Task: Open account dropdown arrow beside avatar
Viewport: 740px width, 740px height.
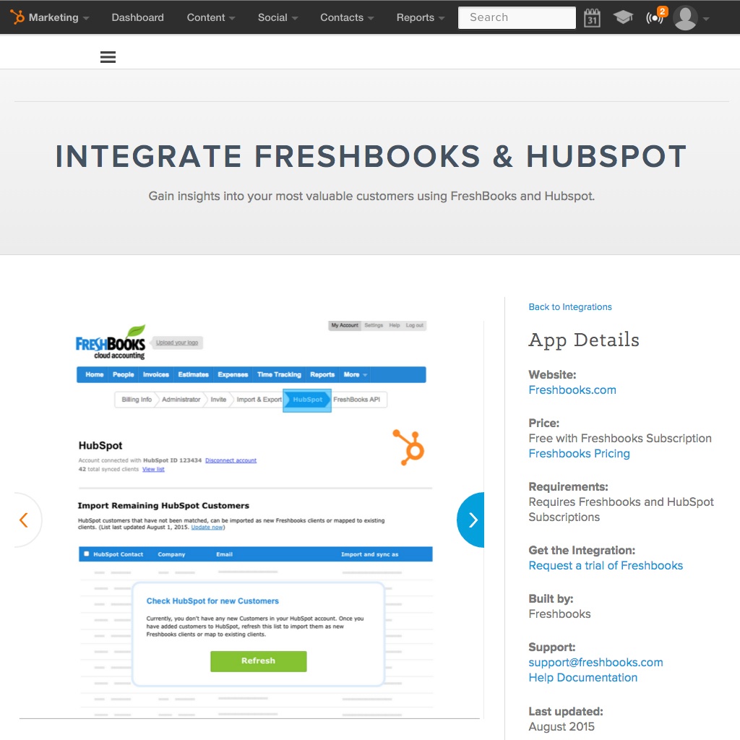Action: pos(706,19)
